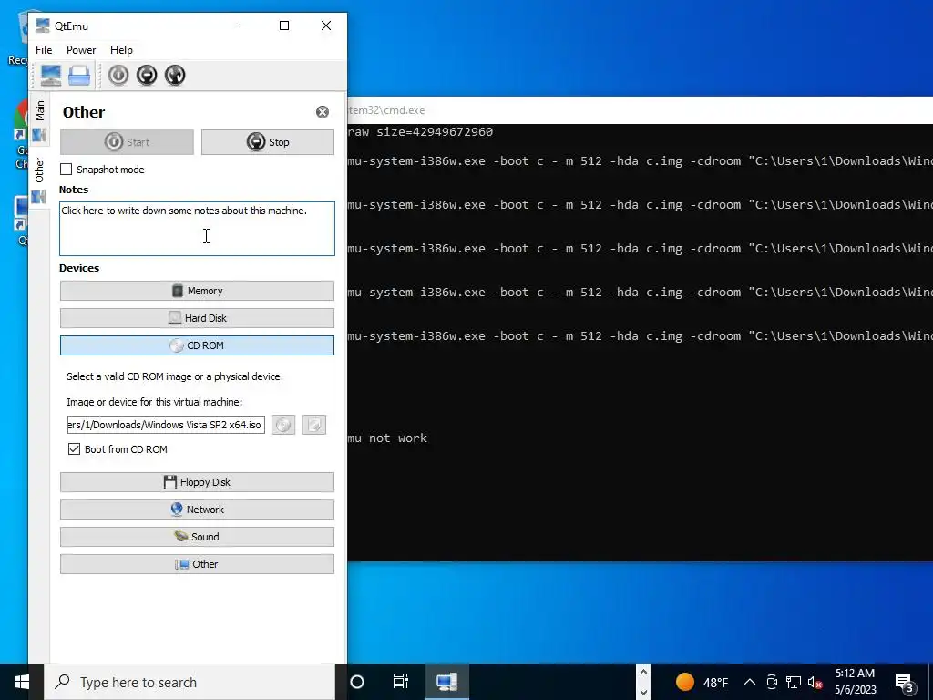Open the Power menu

point(81,50)
